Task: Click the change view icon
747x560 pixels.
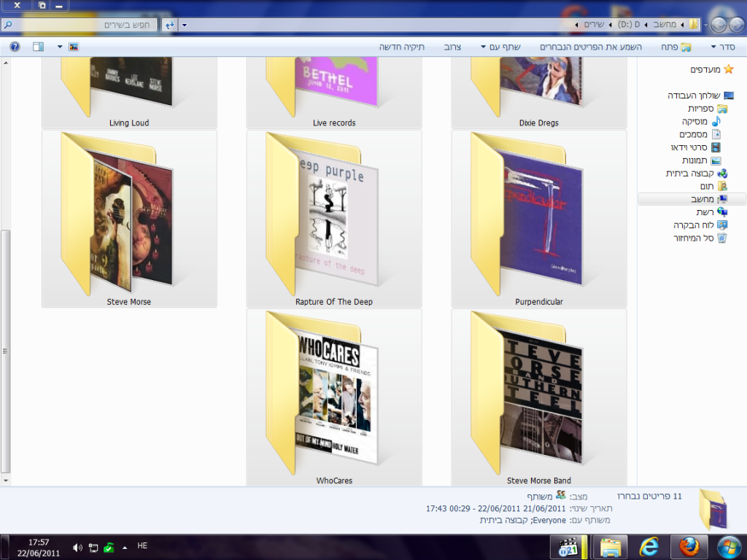Action: click(74, 47)
